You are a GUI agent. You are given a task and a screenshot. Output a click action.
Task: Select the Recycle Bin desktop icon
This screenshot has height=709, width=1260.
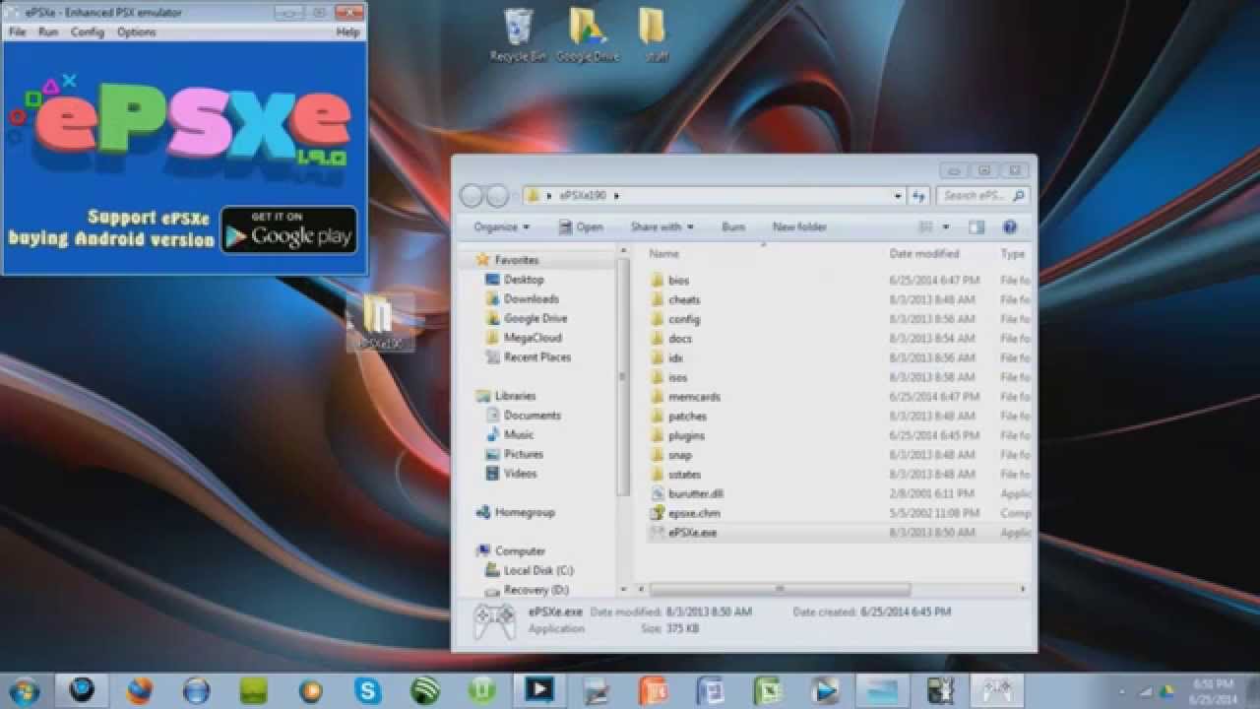pos(518,35)
